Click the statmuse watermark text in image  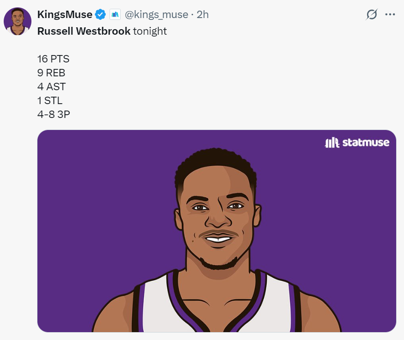point(366,142)
